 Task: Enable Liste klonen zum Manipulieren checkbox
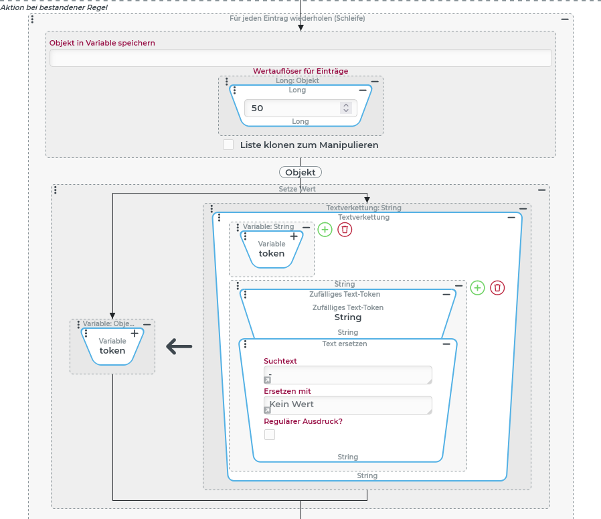click(228, 145)
